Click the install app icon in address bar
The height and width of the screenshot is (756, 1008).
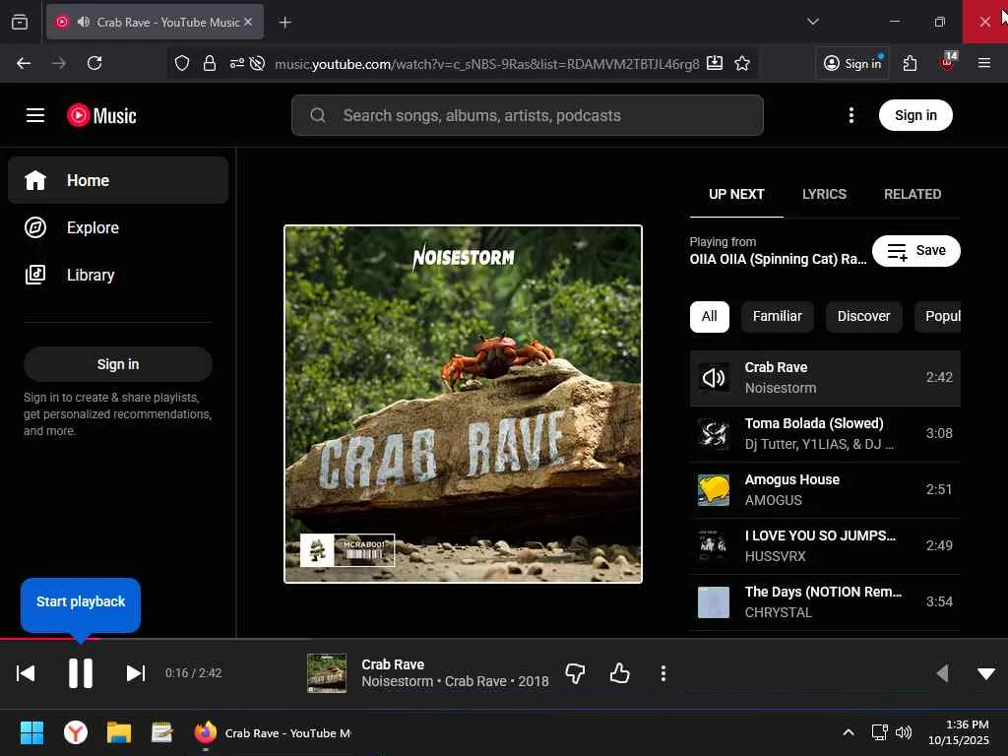tap(715, 63)
